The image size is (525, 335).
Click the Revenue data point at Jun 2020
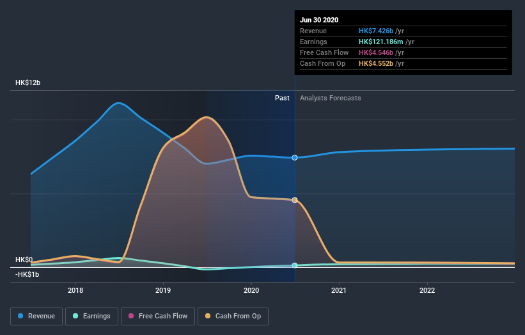295,158
